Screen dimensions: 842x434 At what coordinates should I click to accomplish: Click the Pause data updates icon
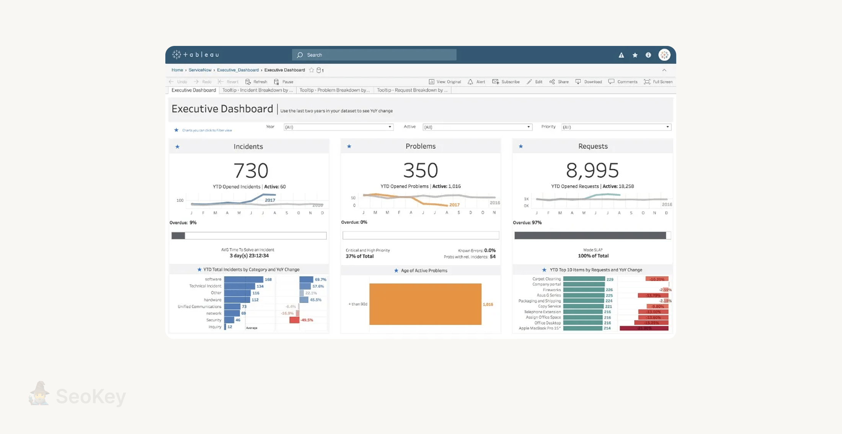click(276, 82)
